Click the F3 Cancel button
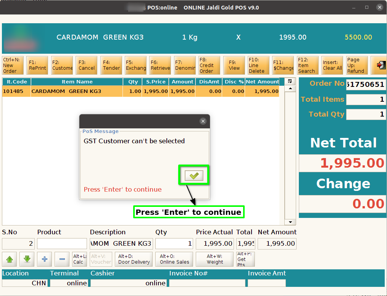The width and height of the screenshot is (387, 296). point(86,65)
